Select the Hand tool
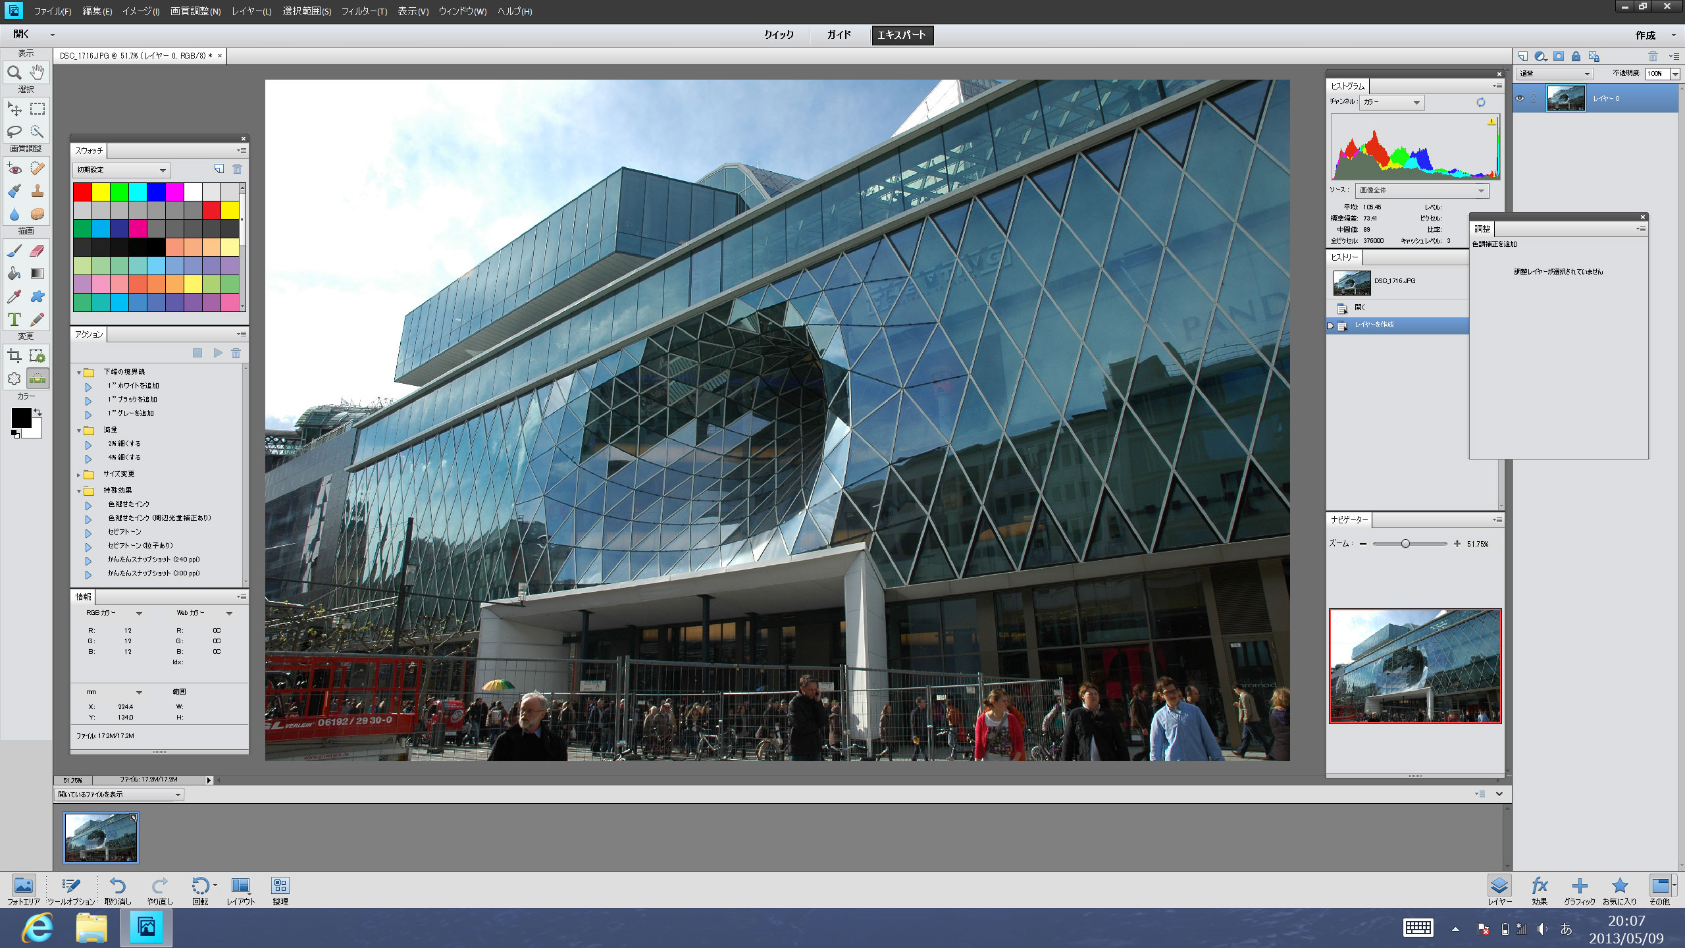 (x=38, y=72)
